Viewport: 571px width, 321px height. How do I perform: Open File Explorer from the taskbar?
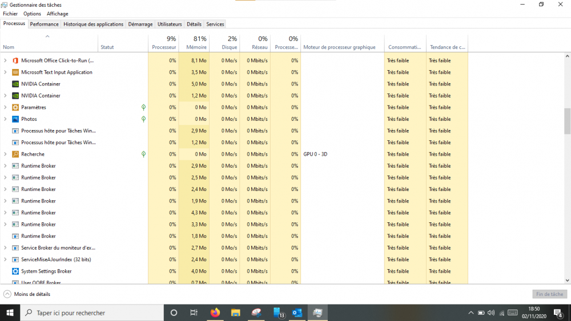click(x=235, y=312)
